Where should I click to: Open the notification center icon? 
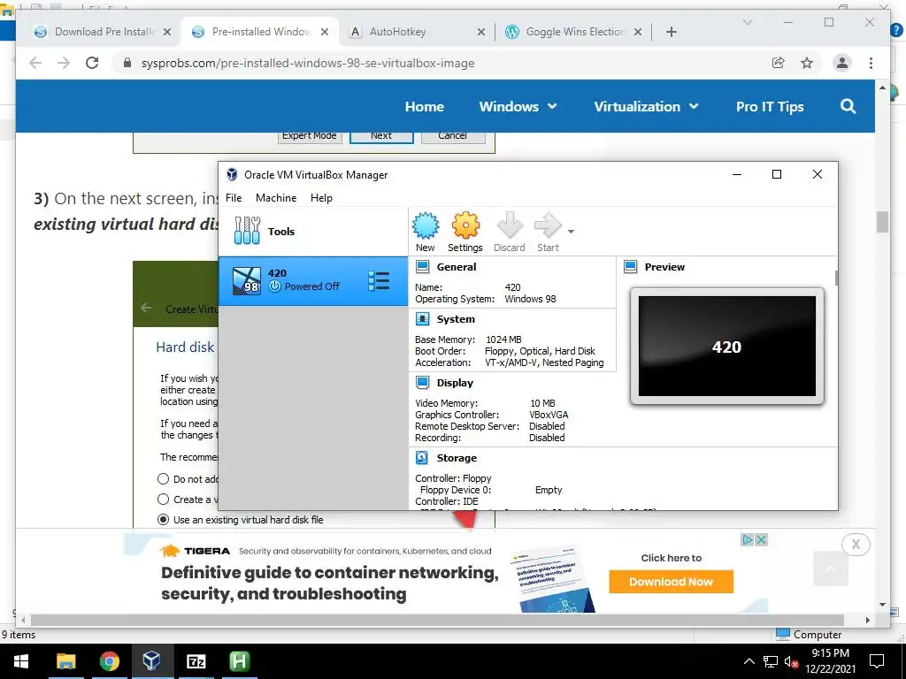tap(877, 661)
